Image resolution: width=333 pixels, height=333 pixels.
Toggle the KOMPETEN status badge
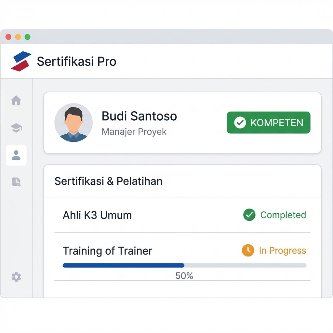pos(269,123)
